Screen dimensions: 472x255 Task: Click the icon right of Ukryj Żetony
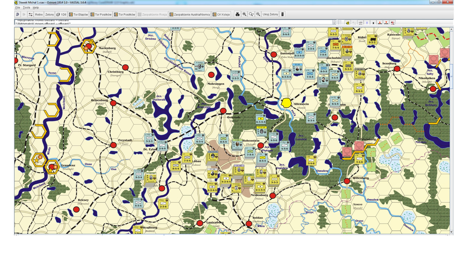click(x=283, y=14)
